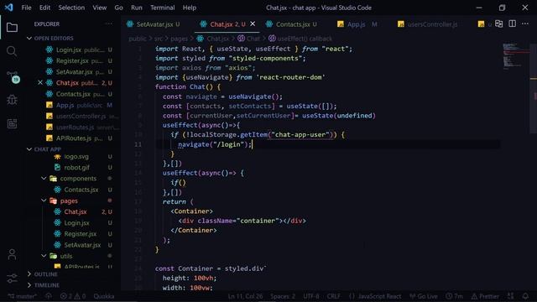Click the UTF-8 encoding selector
Screen dimensions: 537x302
(311, 296)
